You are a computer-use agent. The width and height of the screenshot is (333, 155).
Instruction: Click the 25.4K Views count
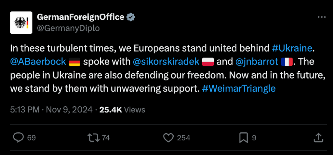coord(122,110)
